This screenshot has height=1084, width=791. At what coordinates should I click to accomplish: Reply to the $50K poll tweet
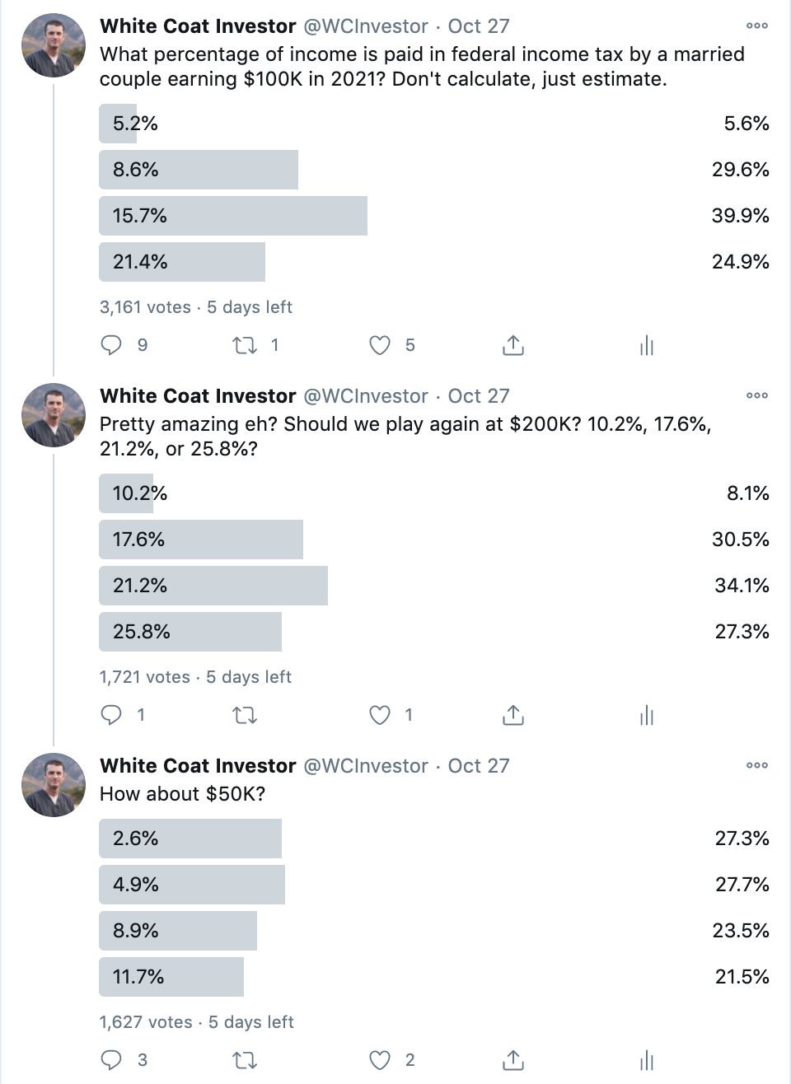tap(111, 1060)
